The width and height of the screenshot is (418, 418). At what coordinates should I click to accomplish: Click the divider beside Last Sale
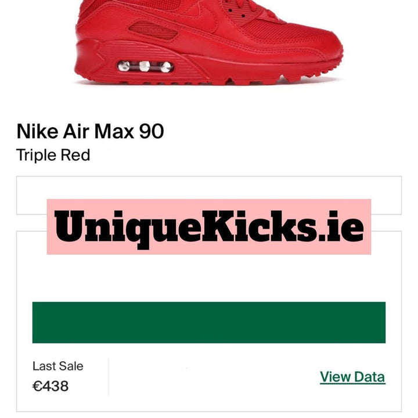point(109,377)
